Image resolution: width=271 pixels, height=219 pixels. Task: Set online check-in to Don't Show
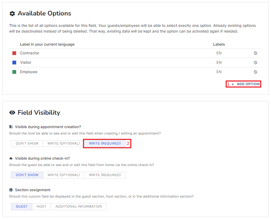coord(27,175)
